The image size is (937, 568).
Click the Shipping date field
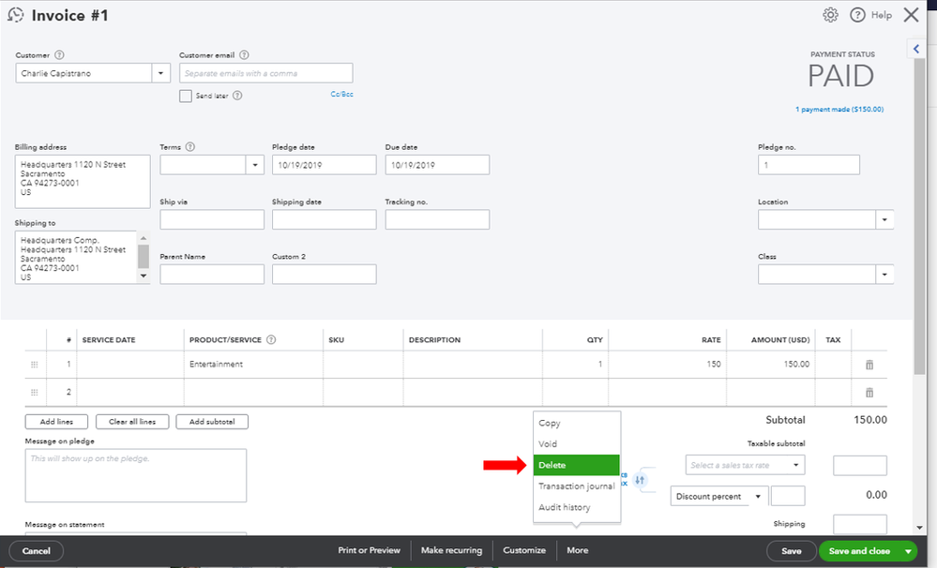324,219
